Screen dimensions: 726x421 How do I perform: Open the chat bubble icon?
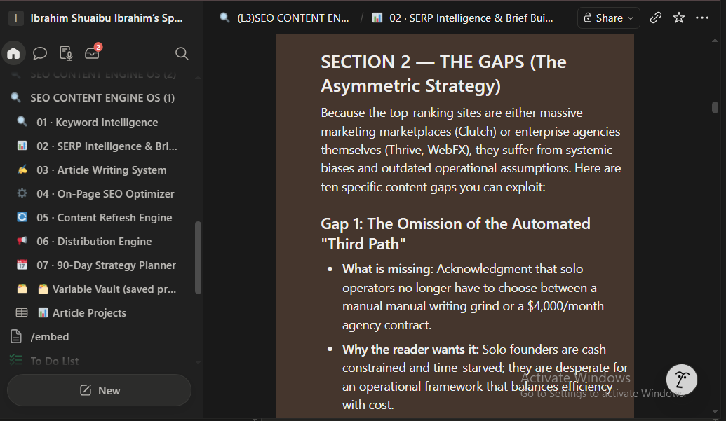point(40,53)
